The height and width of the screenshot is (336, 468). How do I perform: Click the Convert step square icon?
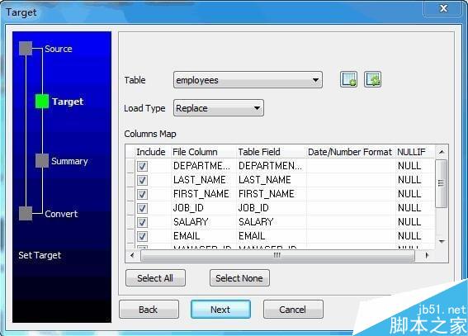[26, 213]
